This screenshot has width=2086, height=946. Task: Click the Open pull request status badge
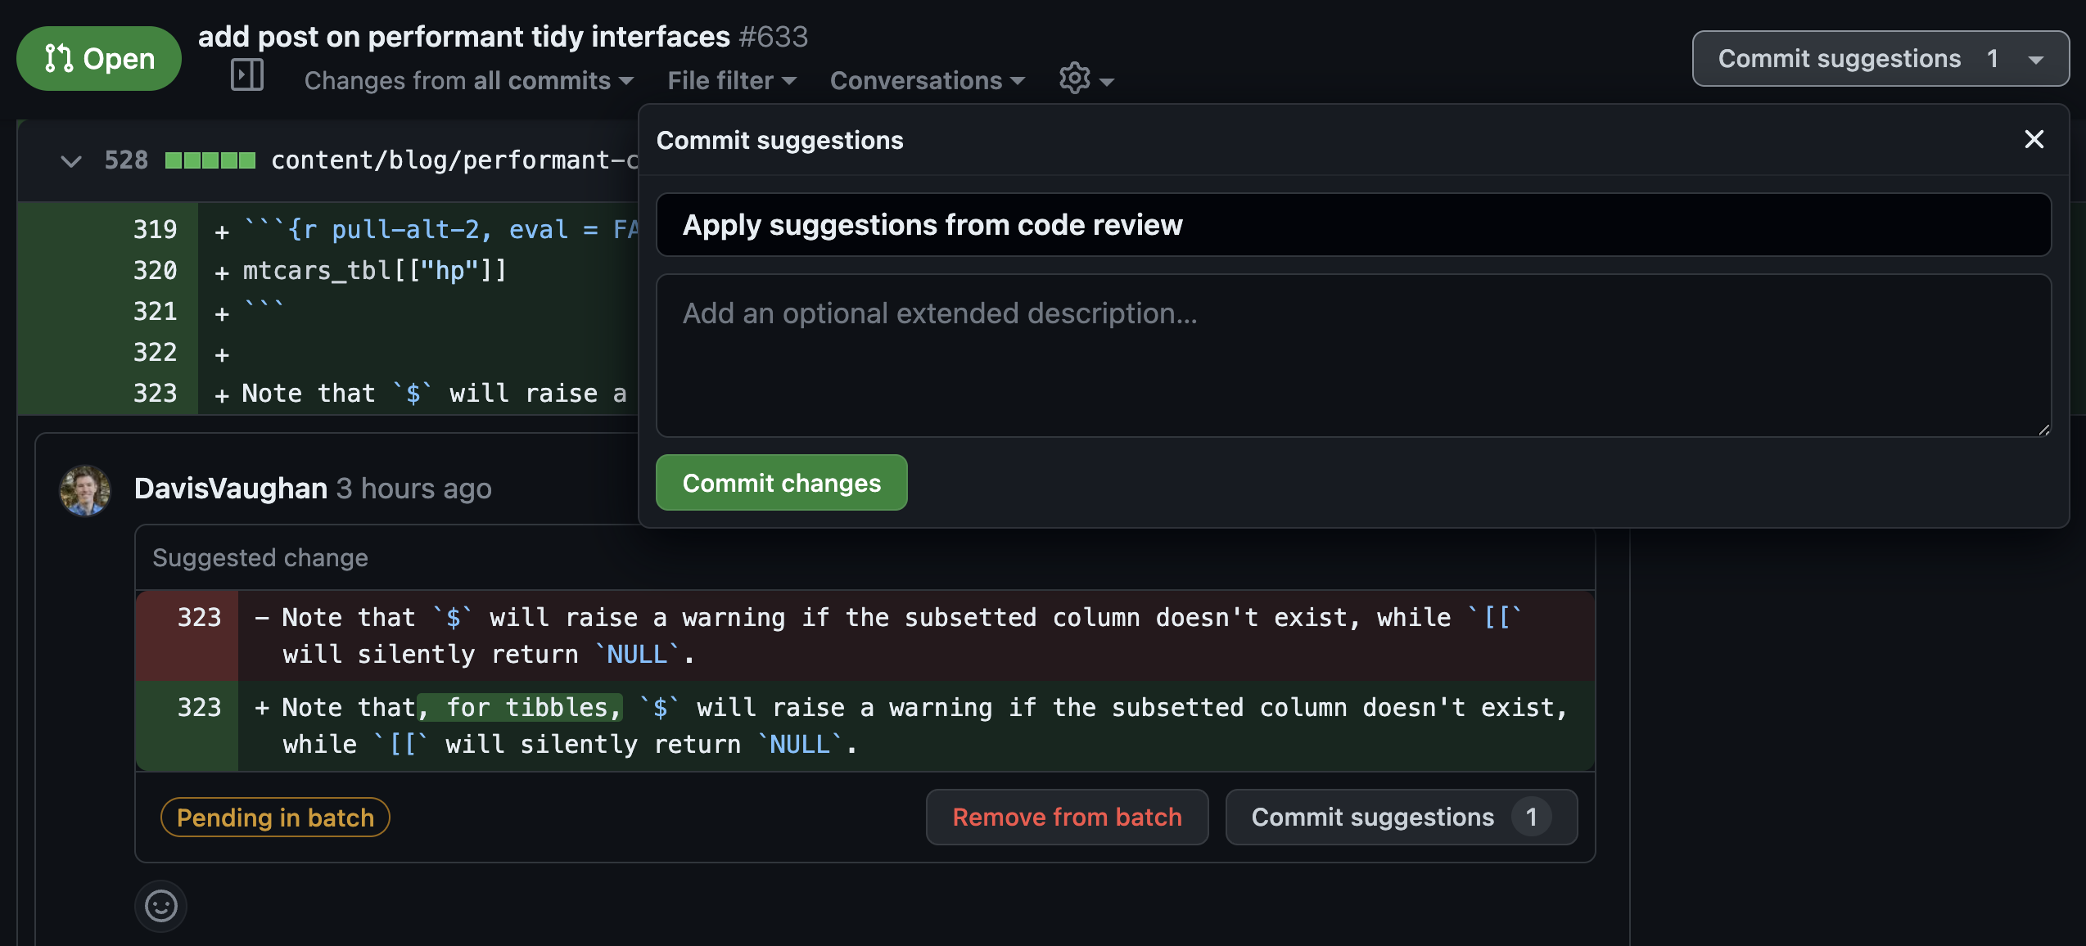click(99, 58)
